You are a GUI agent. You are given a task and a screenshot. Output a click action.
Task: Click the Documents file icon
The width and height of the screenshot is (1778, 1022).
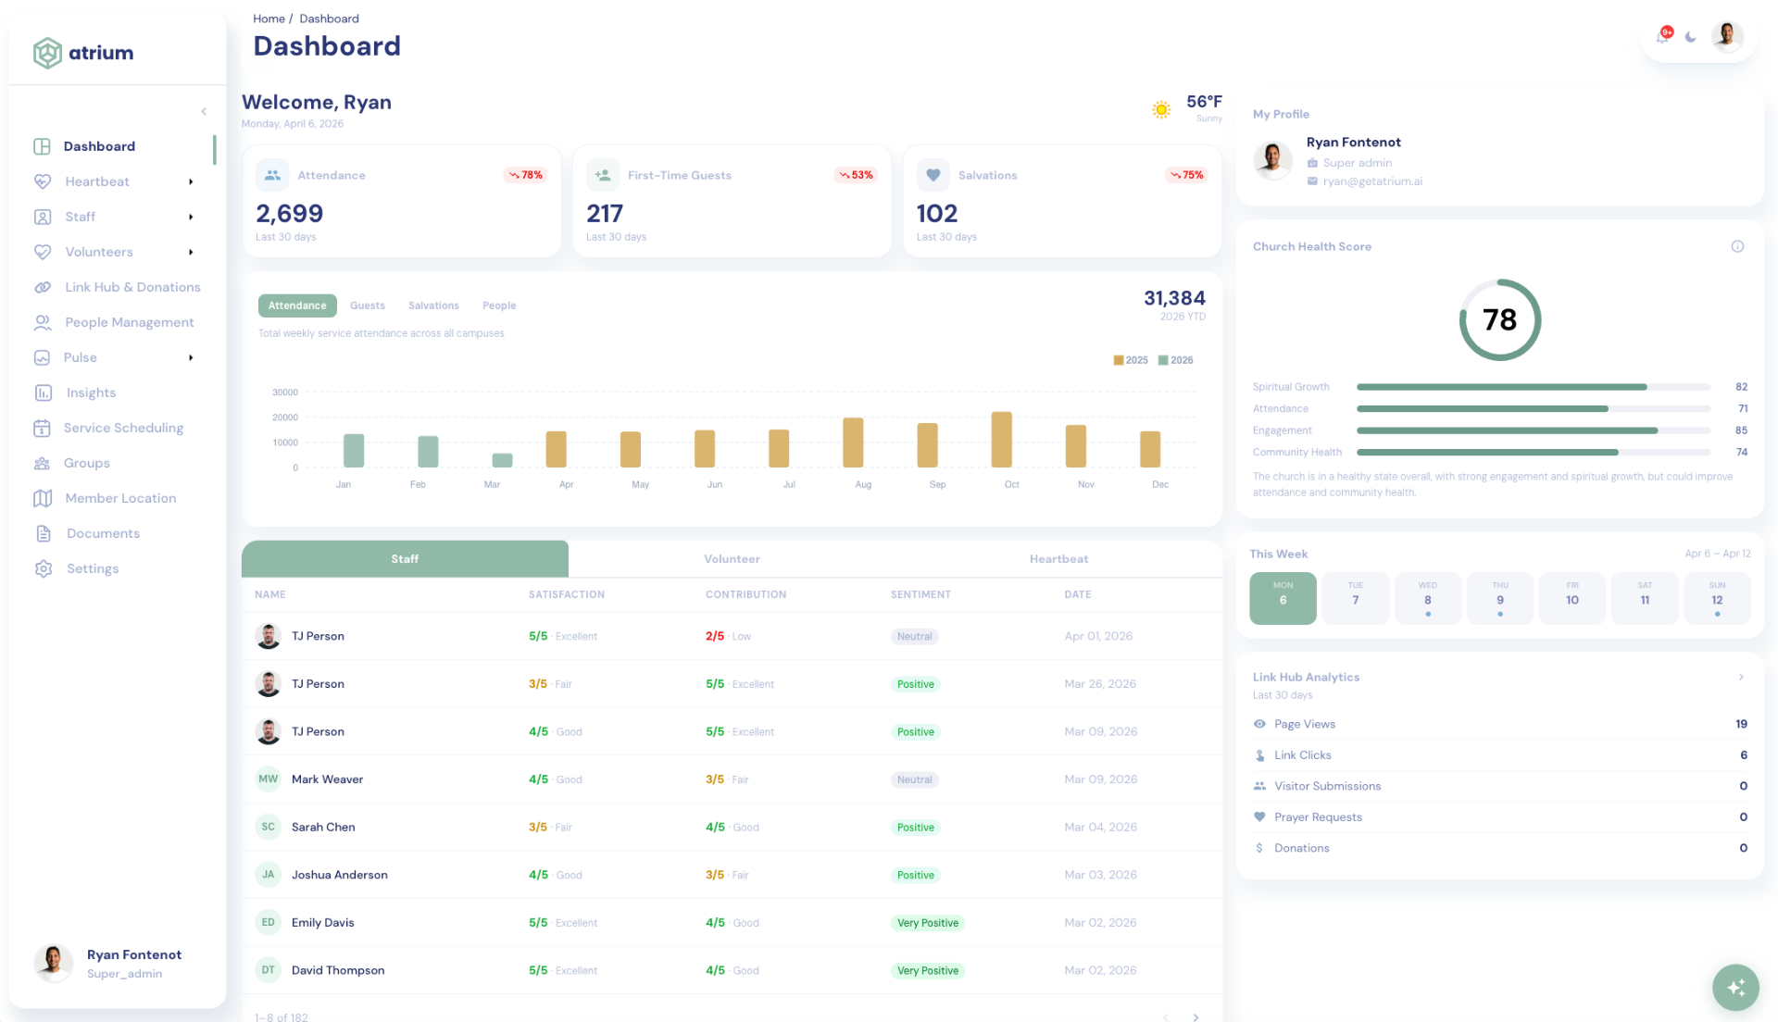pyautogui.click(x=44, y=533)
